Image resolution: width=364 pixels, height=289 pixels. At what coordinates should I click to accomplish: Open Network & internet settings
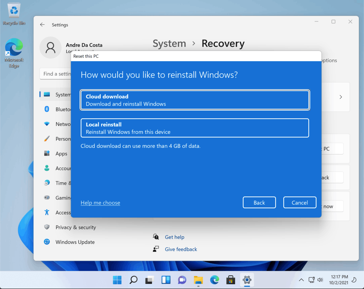coord(47,124)
